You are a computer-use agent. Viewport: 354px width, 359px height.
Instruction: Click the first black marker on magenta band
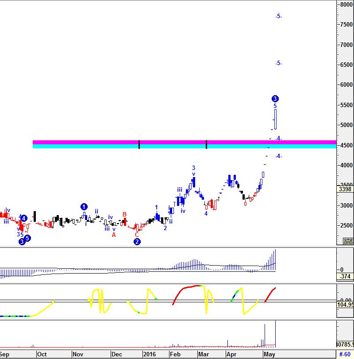click(139, 144)
